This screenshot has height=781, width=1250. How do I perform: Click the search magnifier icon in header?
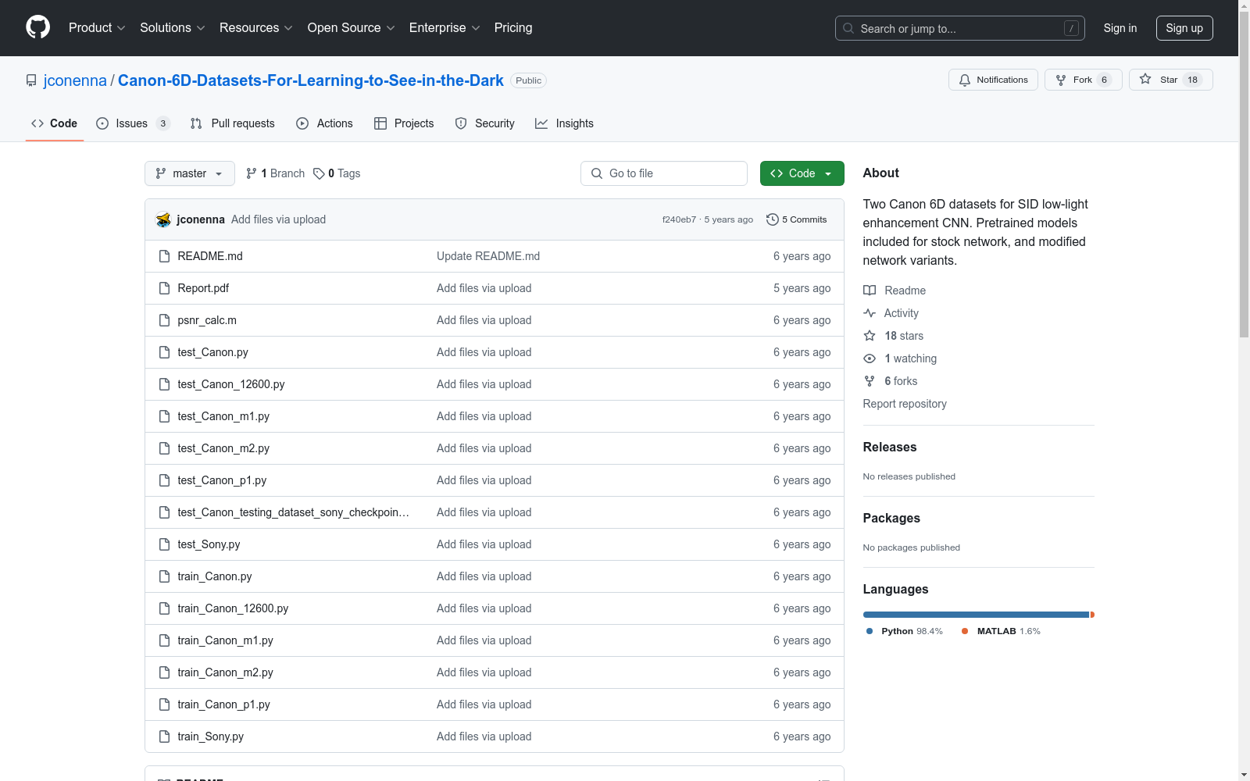[x=848, y=28]
